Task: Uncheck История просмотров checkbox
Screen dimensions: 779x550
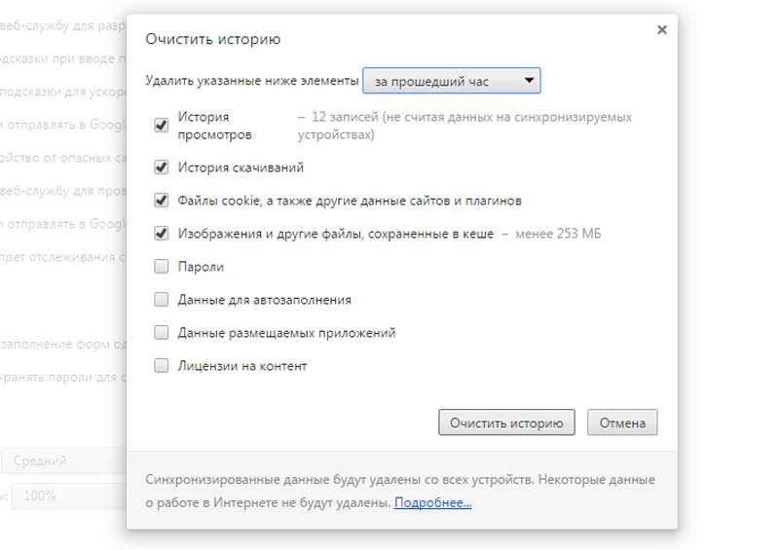Action: (161, 125)
